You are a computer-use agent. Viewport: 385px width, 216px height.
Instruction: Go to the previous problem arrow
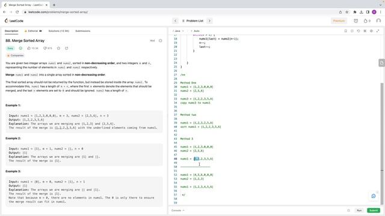pos(175,21)
